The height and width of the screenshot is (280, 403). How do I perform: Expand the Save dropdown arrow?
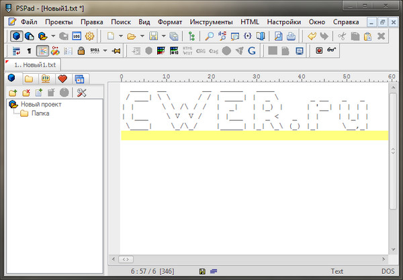click(x=164, y=36)
